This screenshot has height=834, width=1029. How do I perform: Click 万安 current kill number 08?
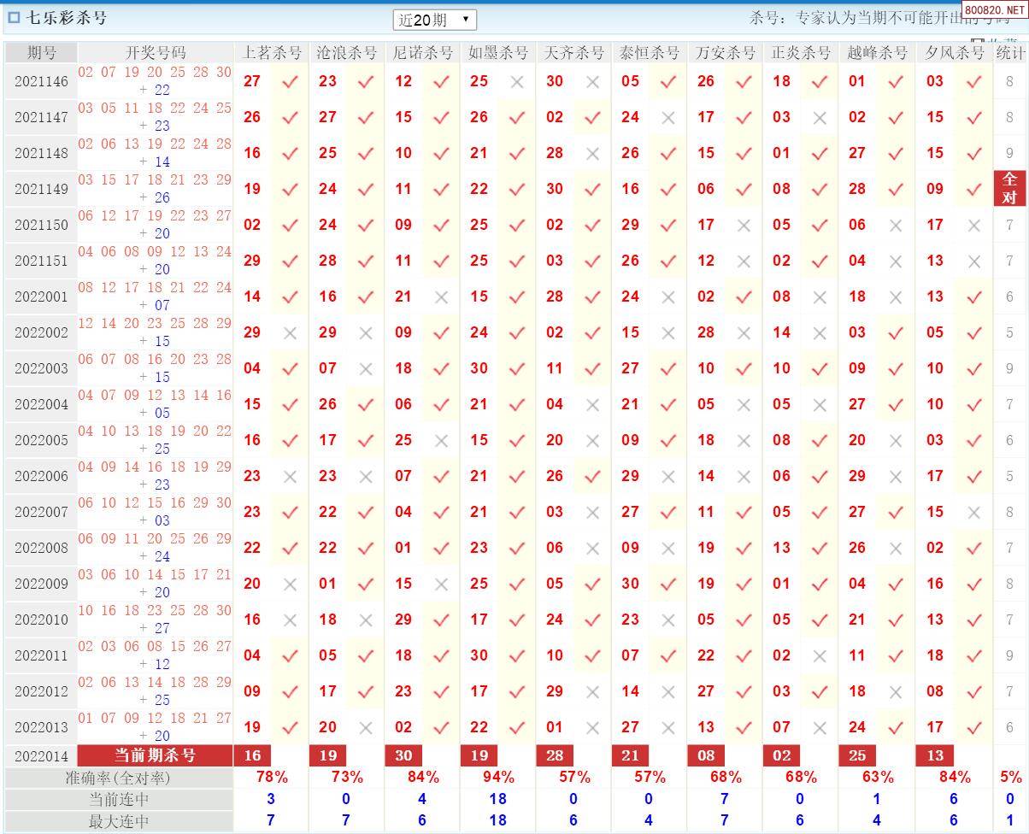[706, 755]
